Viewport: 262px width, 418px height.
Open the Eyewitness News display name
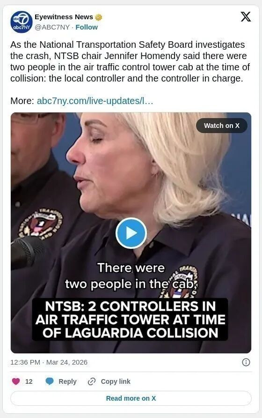(64, 17)
